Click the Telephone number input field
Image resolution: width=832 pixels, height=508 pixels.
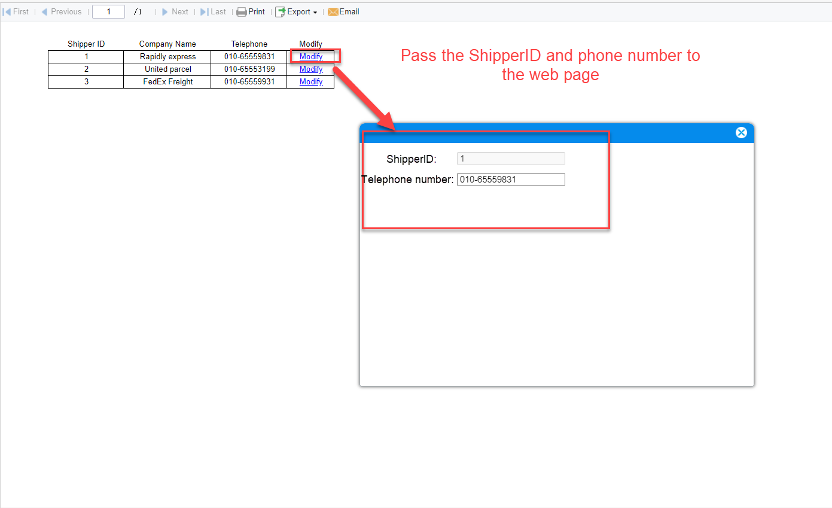(x=511, y=180)
